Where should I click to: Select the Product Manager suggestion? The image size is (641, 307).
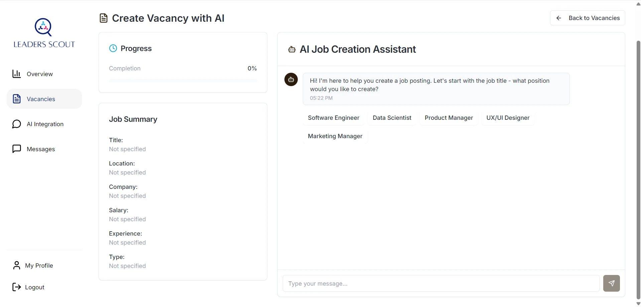448,118
